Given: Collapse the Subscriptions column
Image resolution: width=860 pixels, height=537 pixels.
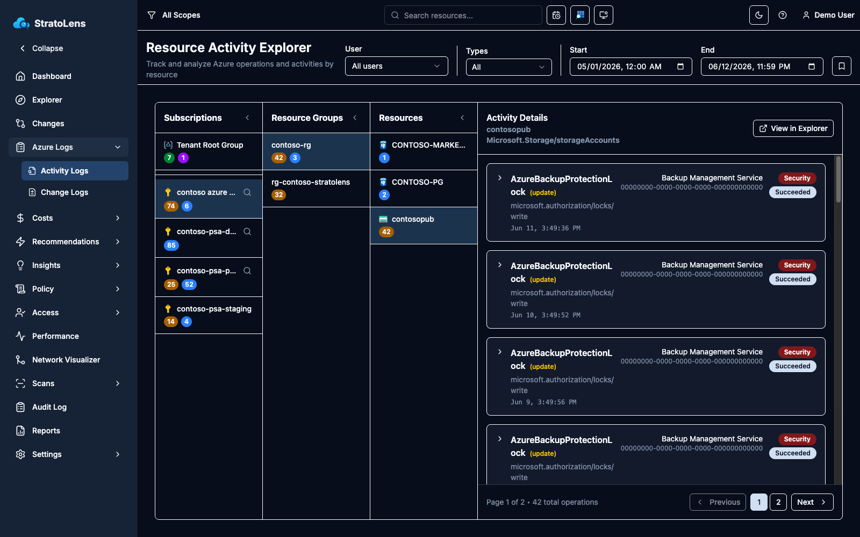Looking at the screenshot, I should 247,118.
